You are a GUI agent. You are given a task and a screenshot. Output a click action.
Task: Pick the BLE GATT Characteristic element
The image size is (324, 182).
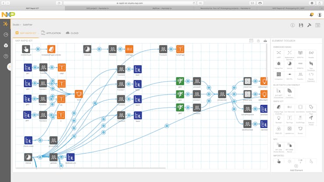(279, 93)
